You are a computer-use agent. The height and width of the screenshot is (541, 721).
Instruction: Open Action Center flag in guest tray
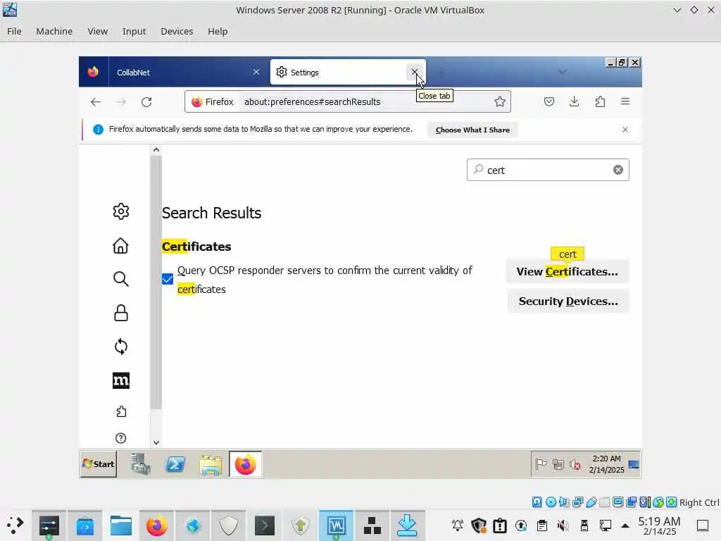click(x=541, y=465)
